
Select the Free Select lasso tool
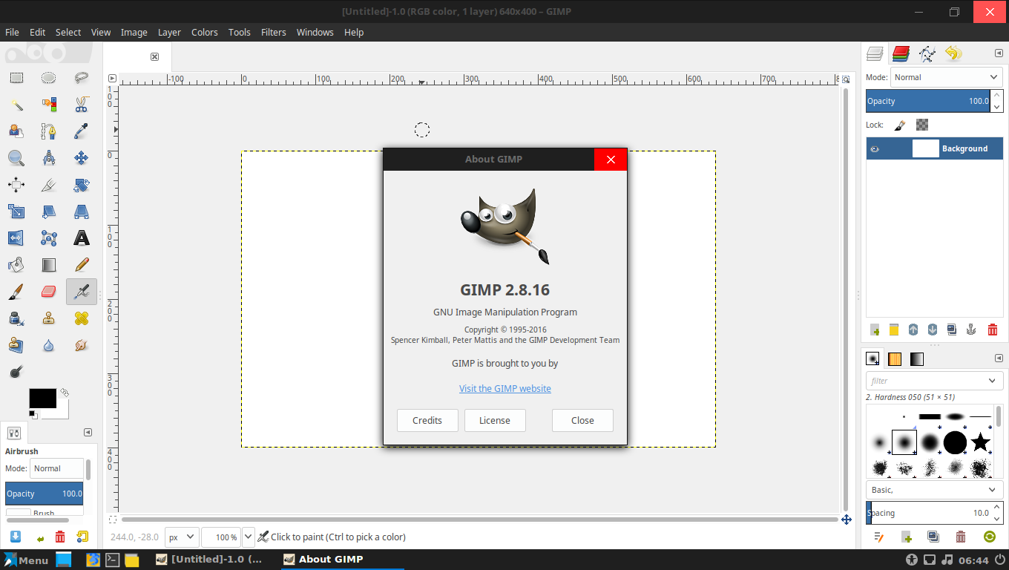coord(82,77)
